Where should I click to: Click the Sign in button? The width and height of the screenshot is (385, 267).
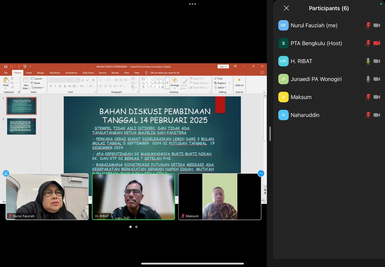[223, 67]
